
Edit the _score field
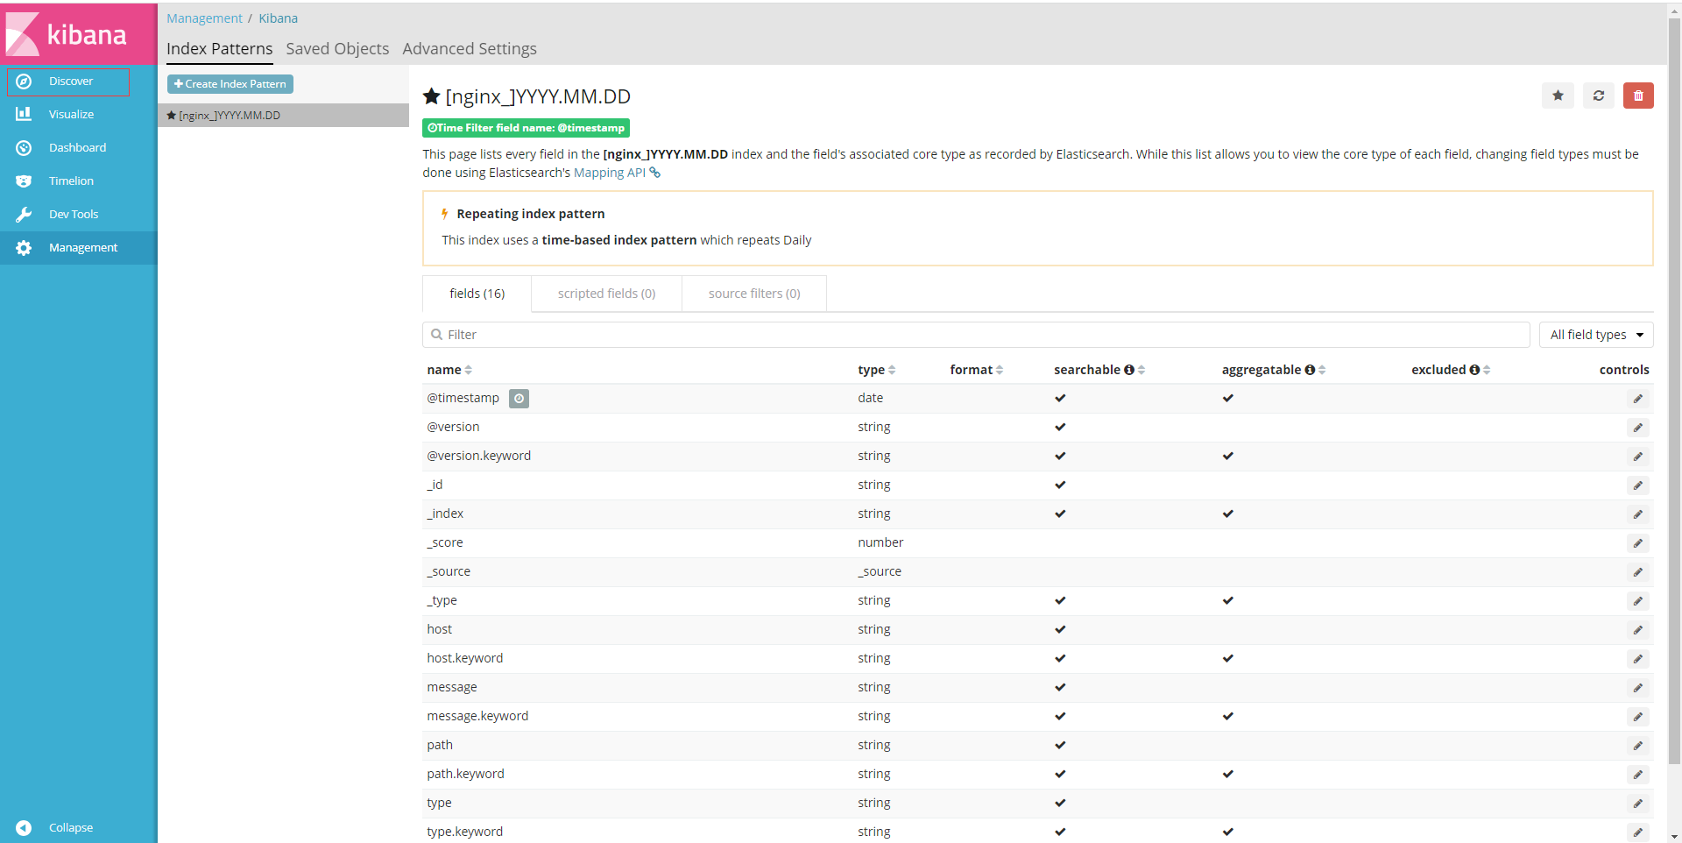(x=1637, y=543)
